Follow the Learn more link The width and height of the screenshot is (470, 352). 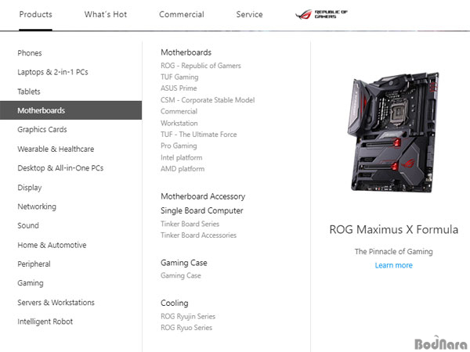coord(393,265)
